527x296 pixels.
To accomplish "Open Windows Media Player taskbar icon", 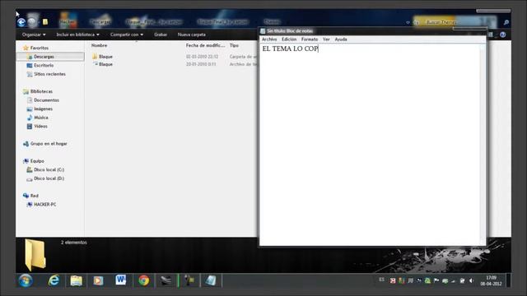I will [98, 280].
